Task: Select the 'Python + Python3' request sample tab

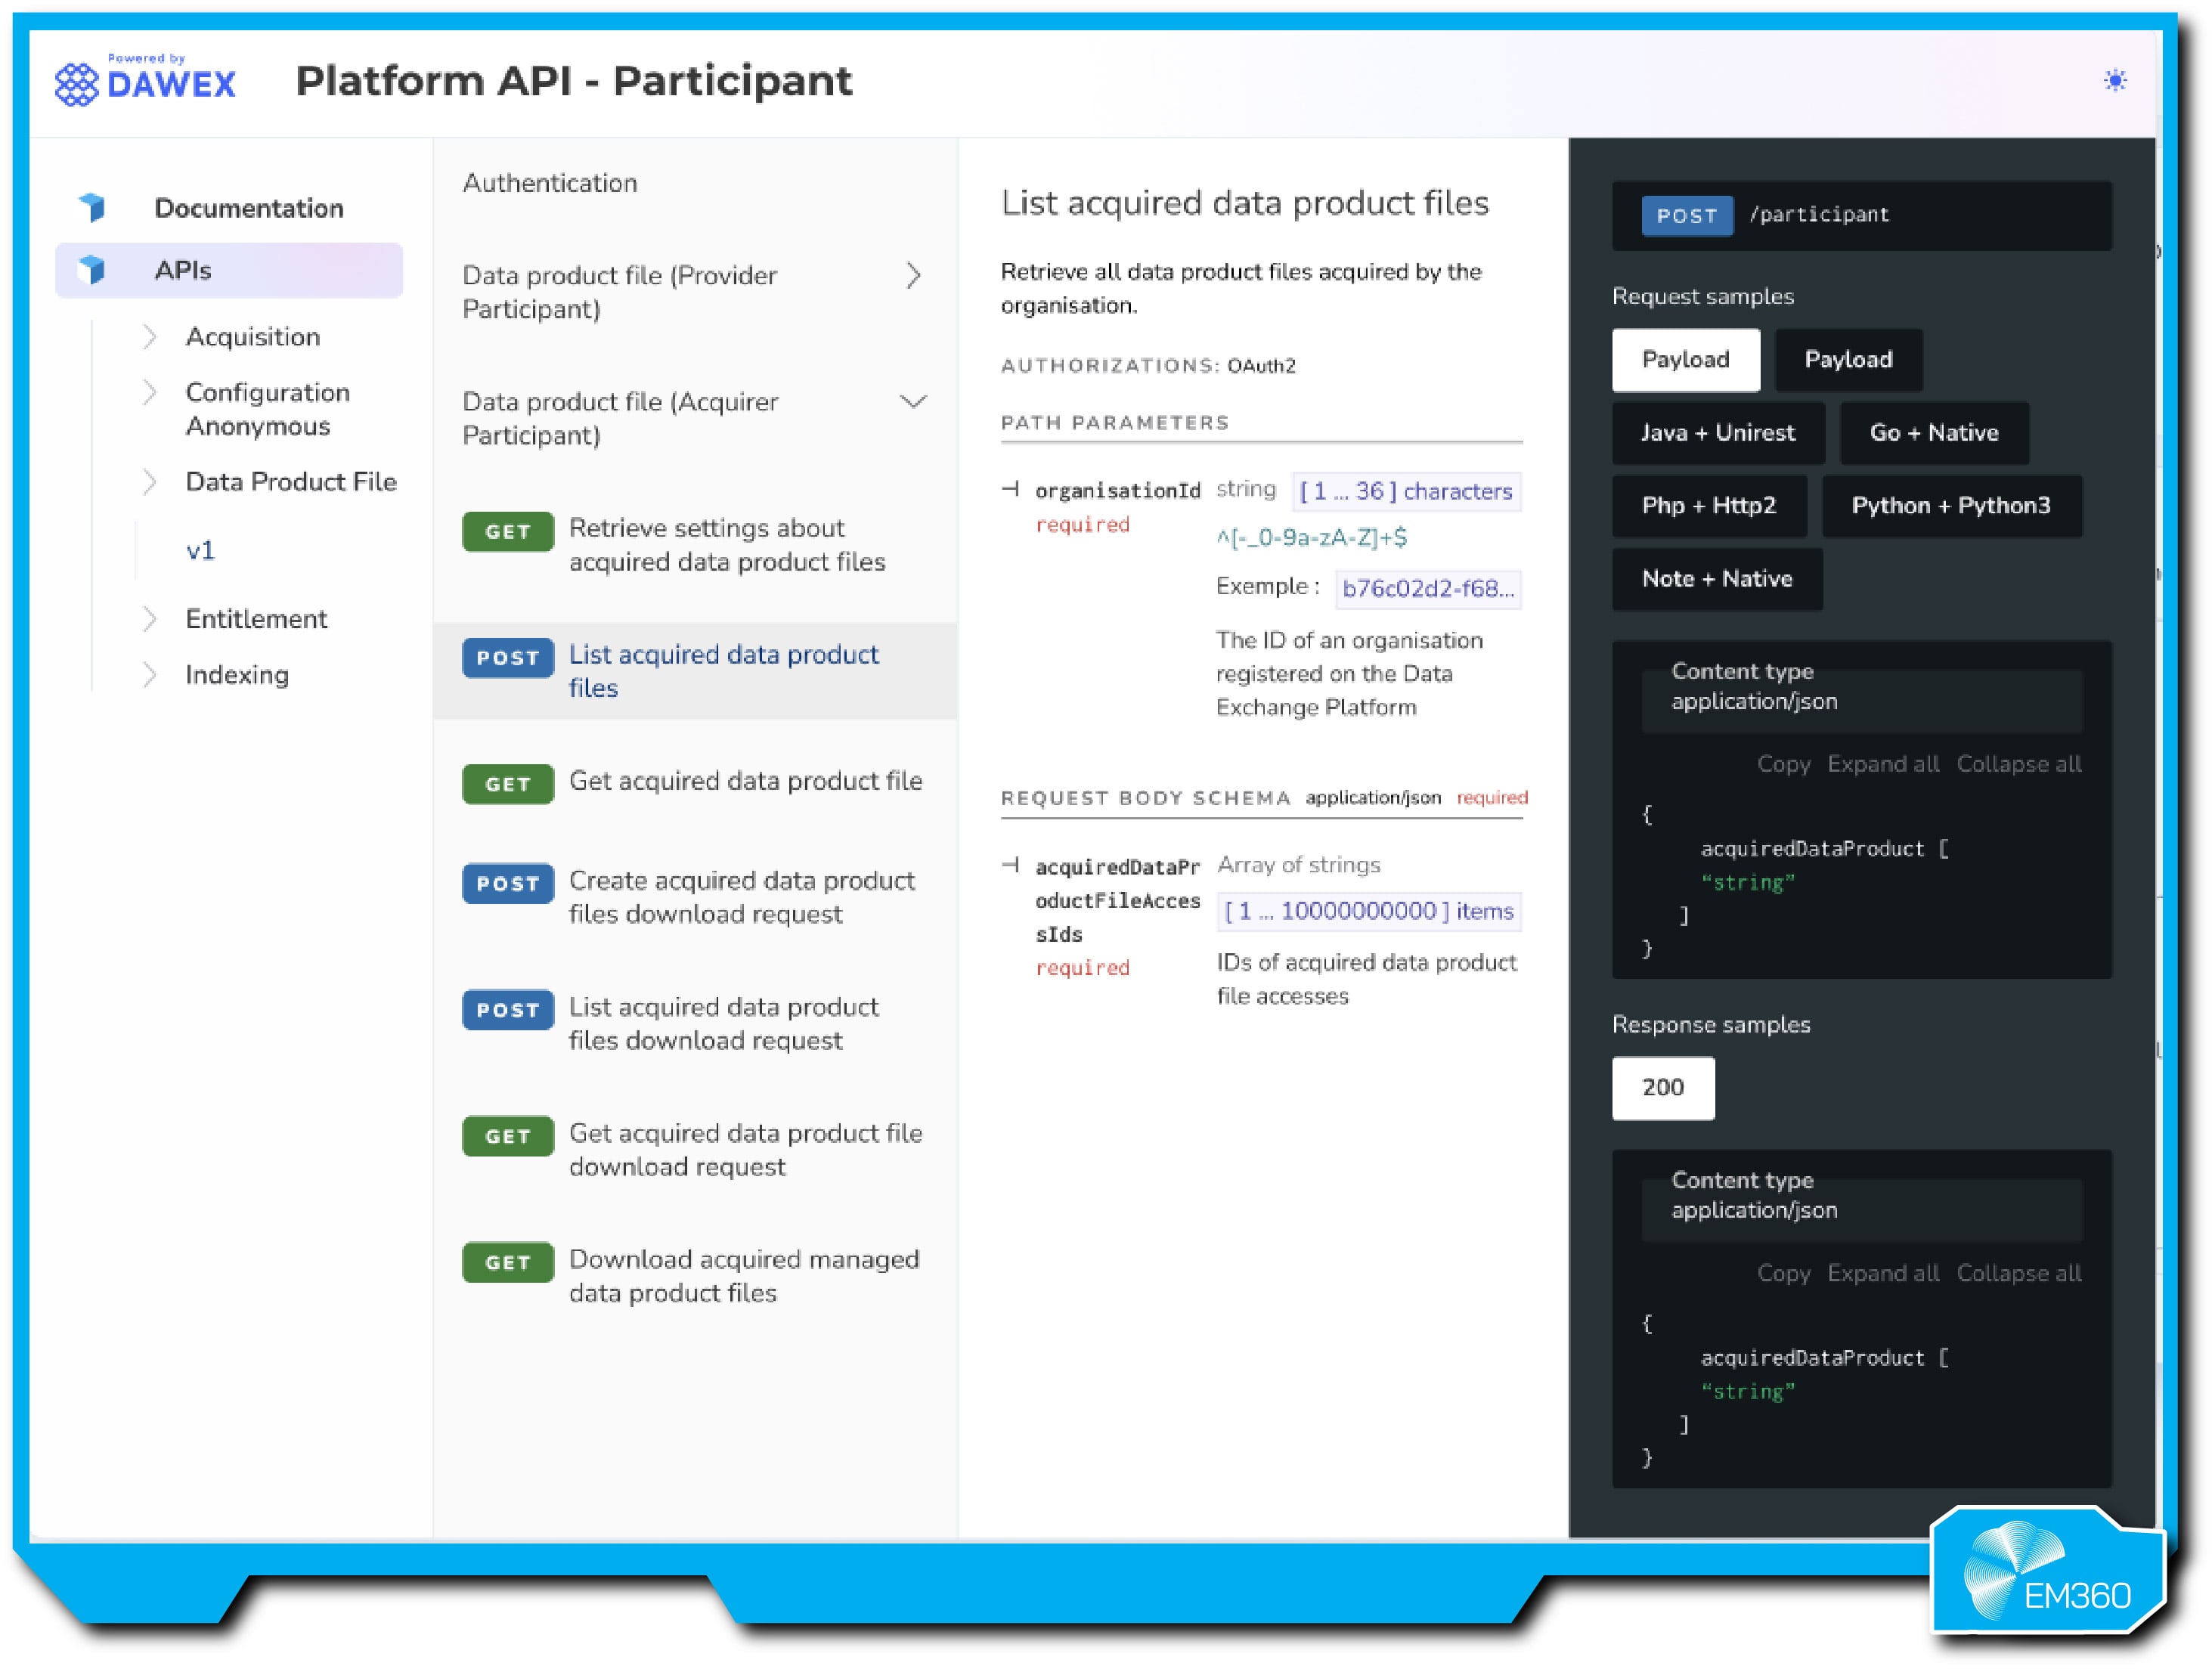Action: [x=1952, y=505]
